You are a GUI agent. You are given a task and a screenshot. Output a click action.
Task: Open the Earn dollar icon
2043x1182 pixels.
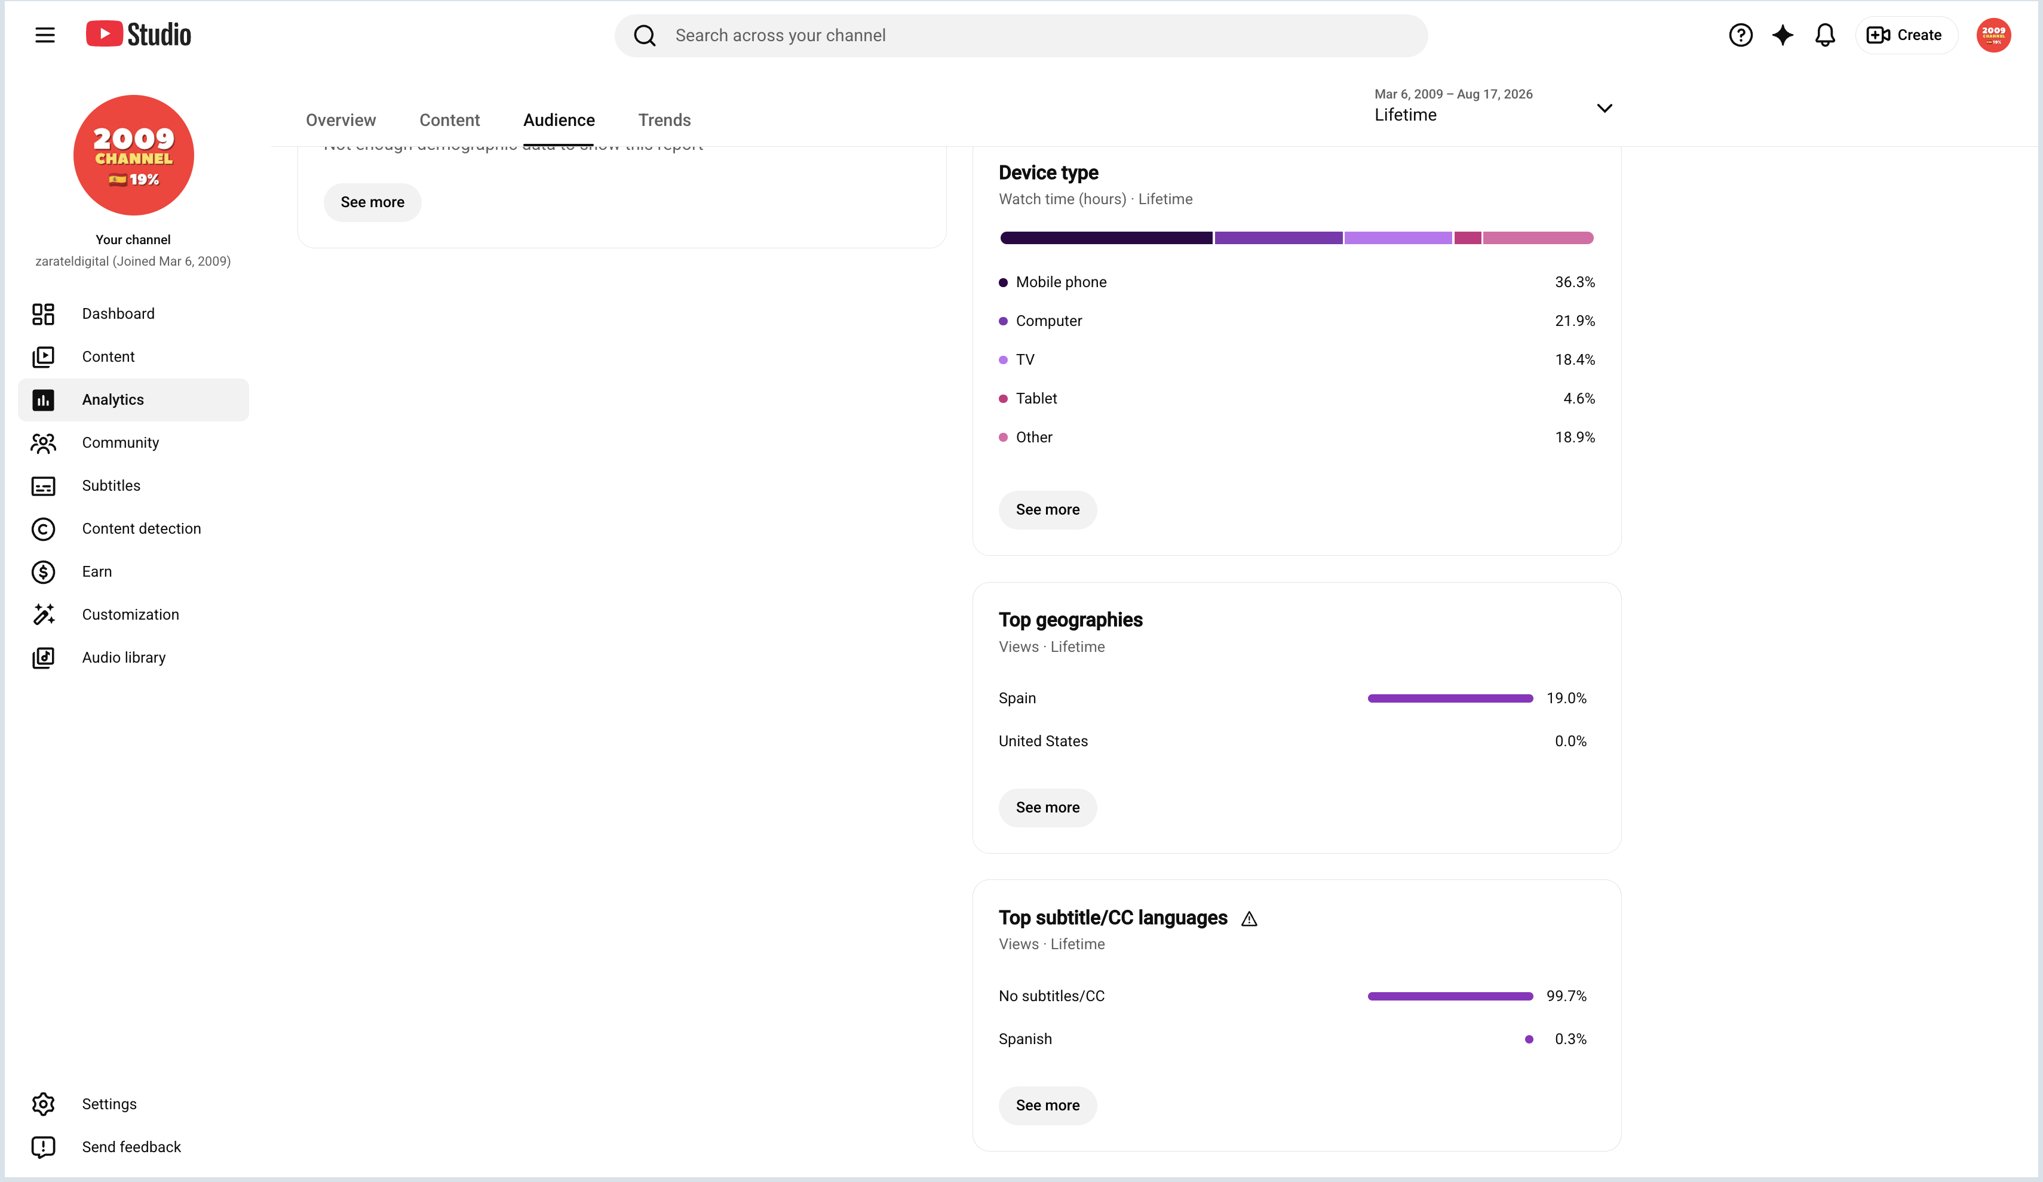[43, 572]
